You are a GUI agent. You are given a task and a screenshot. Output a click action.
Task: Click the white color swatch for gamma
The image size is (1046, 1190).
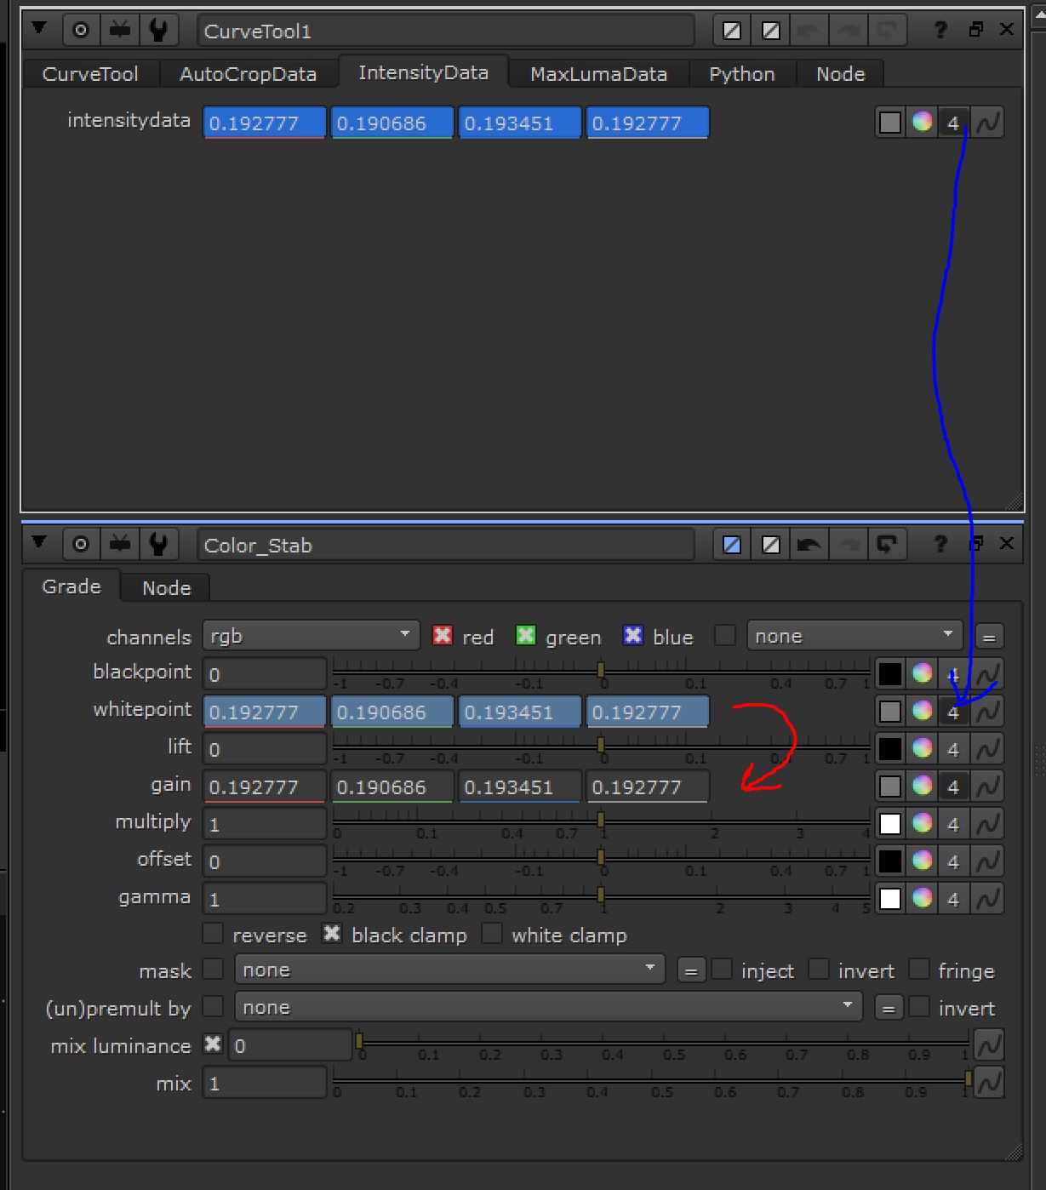890,899
